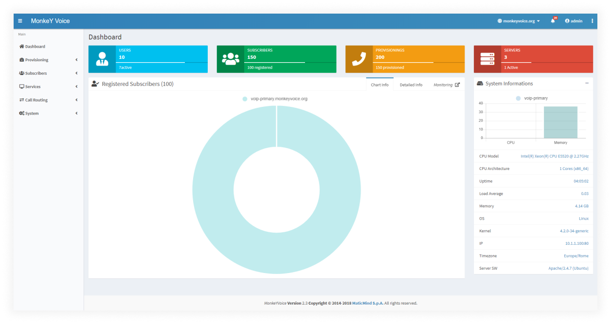The width and height of the screenshot is (611, 324).
Task: Expand the Provisioning menu chevron
Action: (76, 60)
